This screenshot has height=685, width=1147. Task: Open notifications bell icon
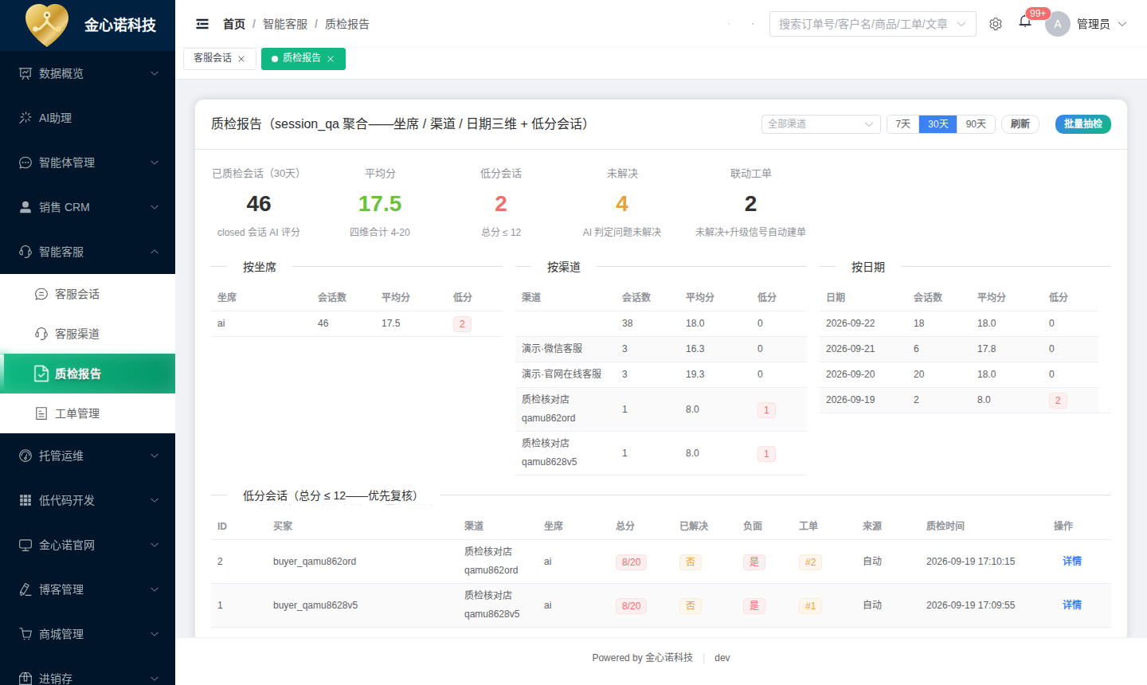click(1025, 22)
